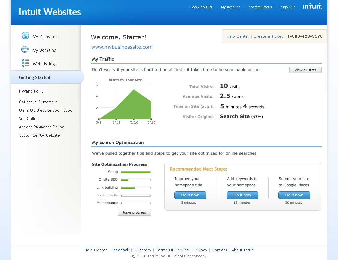Click Search Site (53%) visitor origin

click(x=242, y=117)
